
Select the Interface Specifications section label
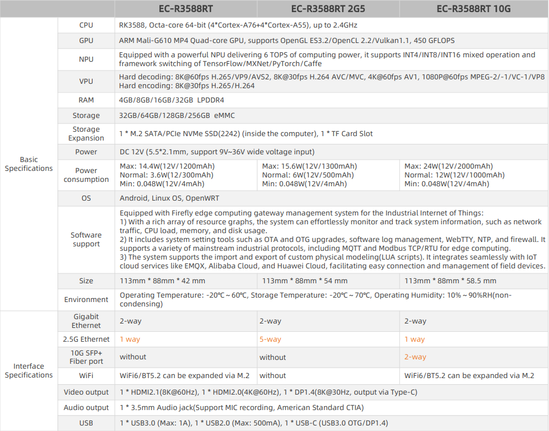[29, 371]
